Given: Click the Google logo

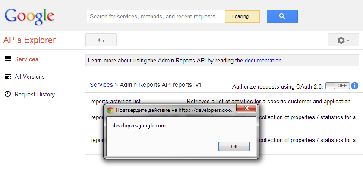Looking at the screenshot, I should point(29,16).
